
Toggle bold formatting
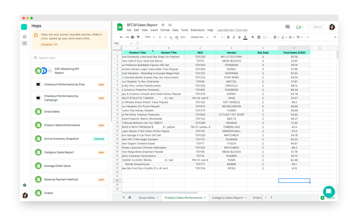[x=228, y=37]
